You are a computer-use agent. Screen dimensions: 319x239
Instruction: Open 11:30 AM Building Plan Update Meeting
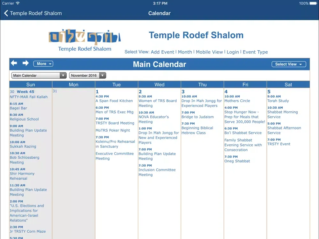pyautogui.click(x=28, y=192)
